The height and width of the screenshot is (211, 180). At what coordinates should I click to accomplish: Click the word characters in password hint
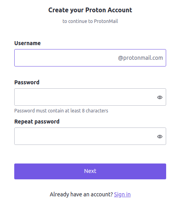(97, 110)
